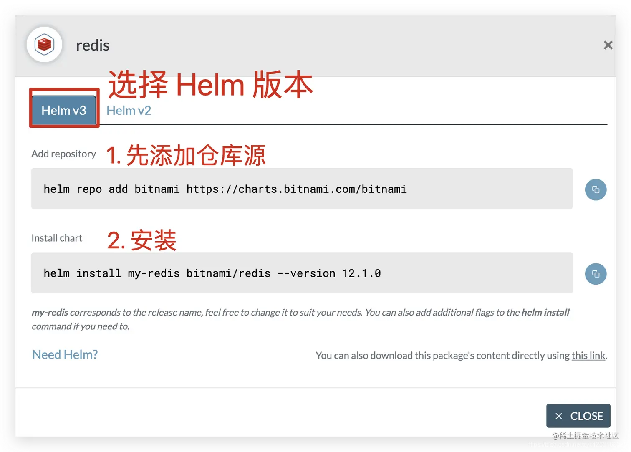The height and width of the screenshot is (452, 631).
Task: Click the CLOSE button
Action: [x=578, y=416]
